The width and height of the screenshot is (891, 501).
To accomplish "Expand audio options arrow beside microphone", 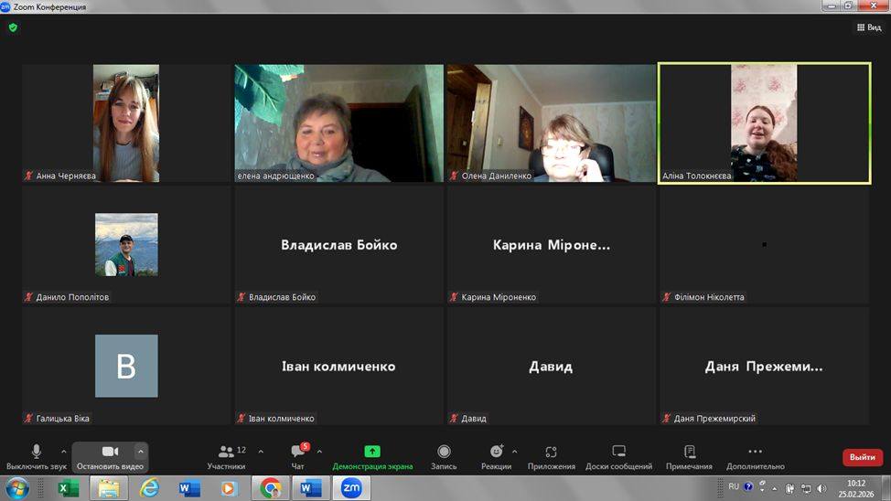I will click(64, 452).
